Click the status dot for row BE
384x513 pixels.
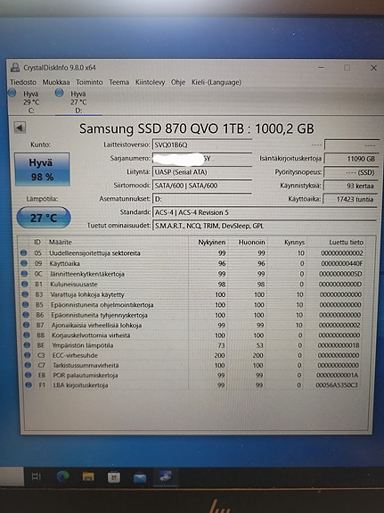click(x=27, y=345)
